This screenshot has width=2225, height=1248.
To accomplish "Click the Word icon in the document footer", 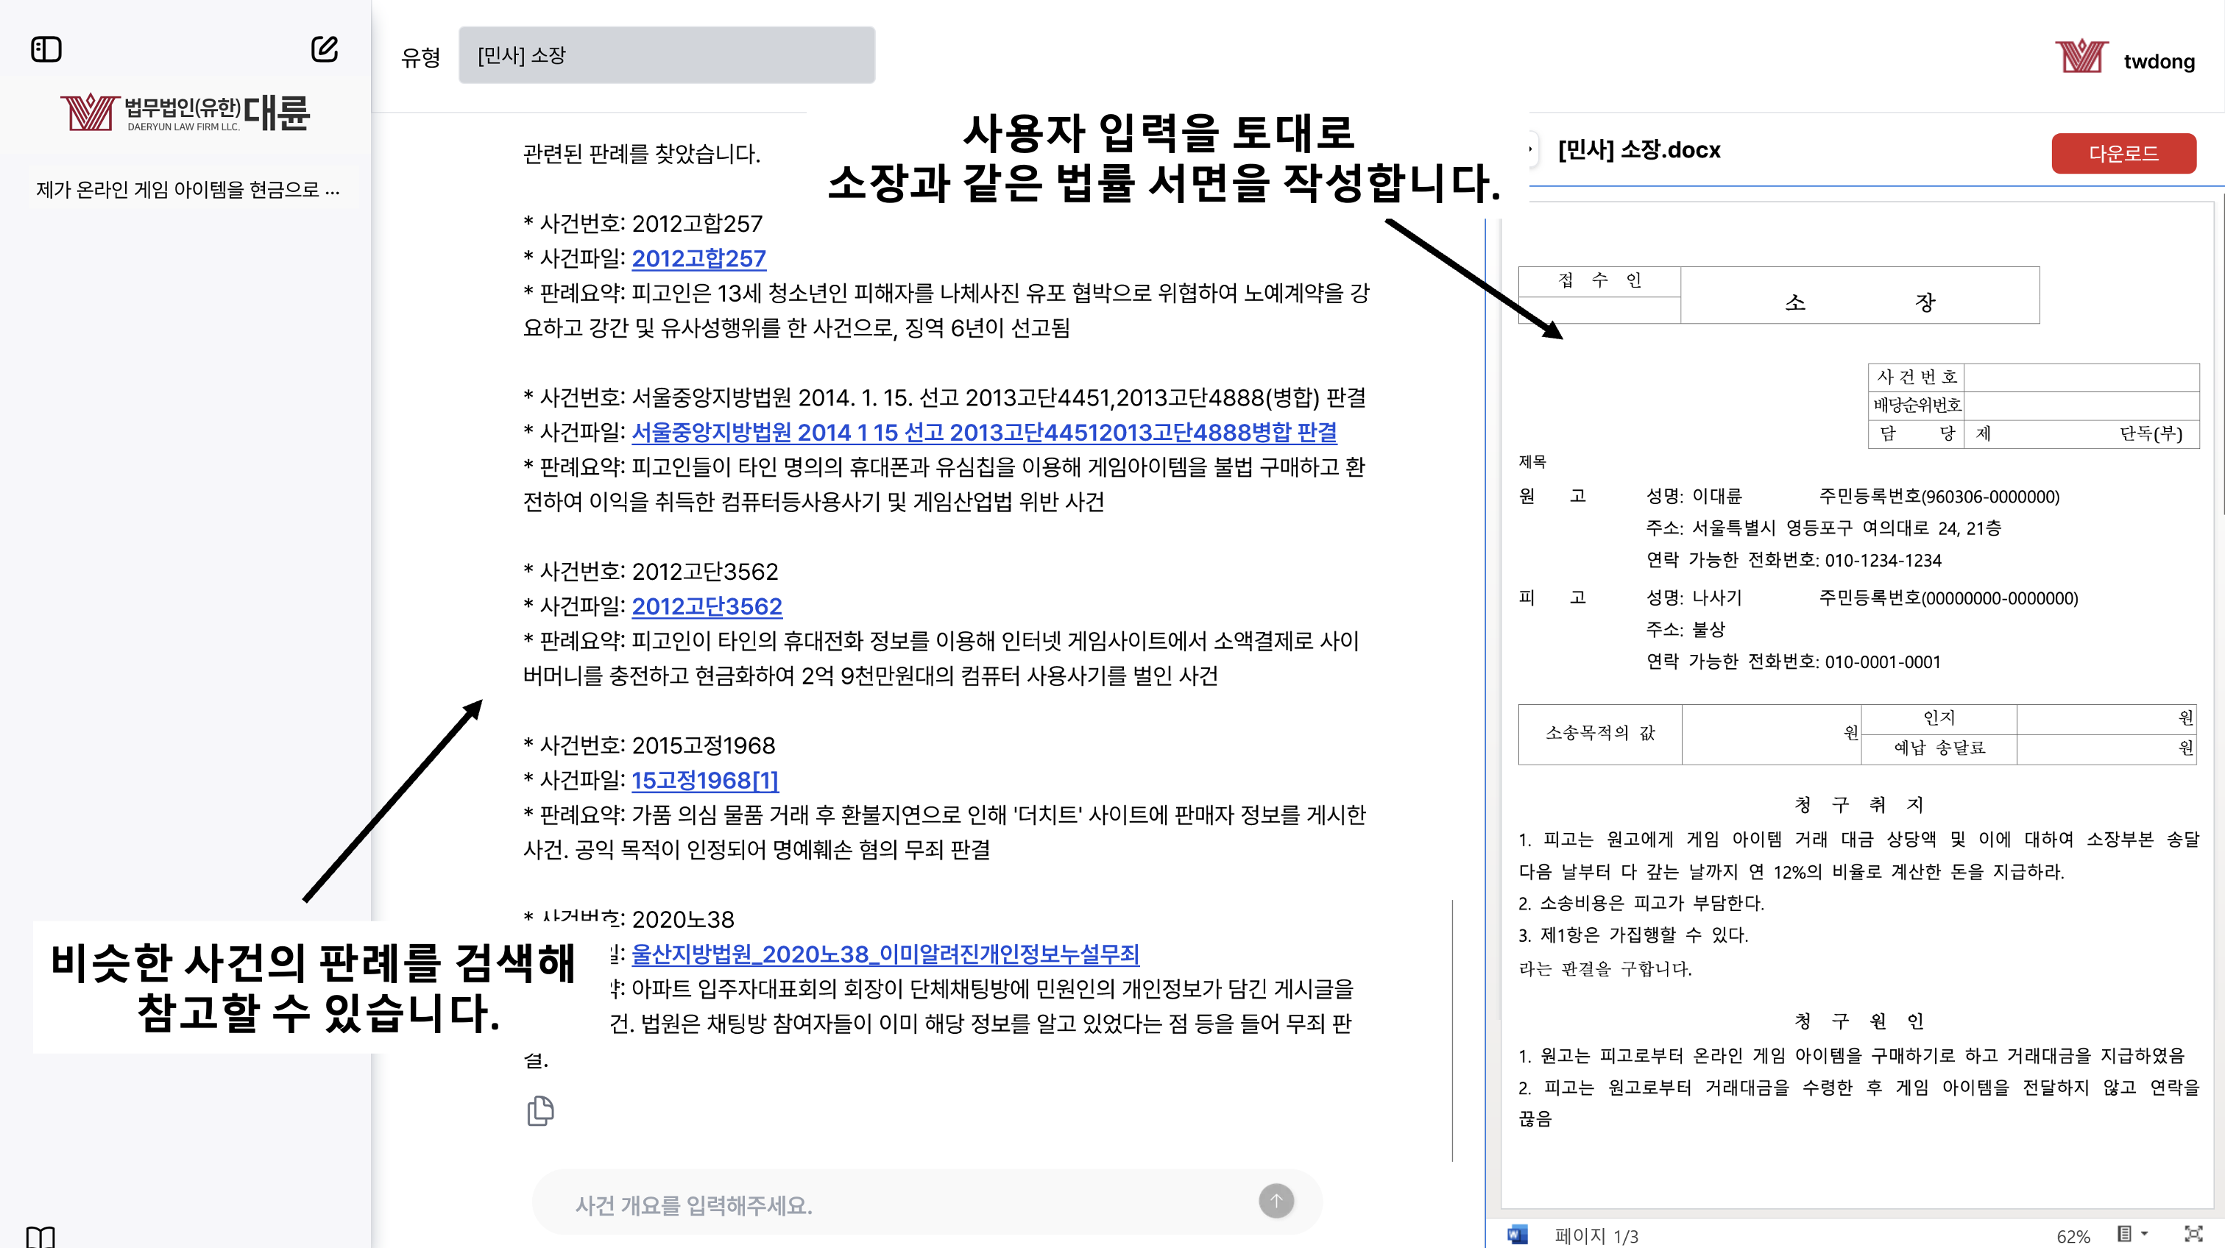I will pyautogui.click(x=1517, y=1235).
